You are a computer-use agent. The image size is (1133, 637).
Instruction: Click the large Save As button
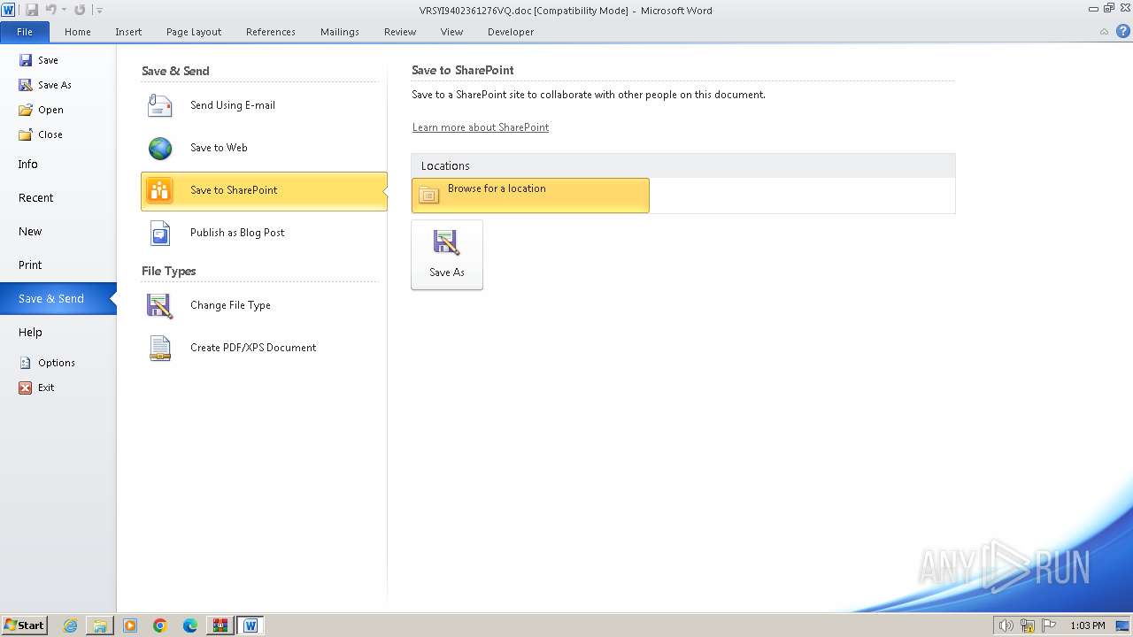(x=447, y=255)
